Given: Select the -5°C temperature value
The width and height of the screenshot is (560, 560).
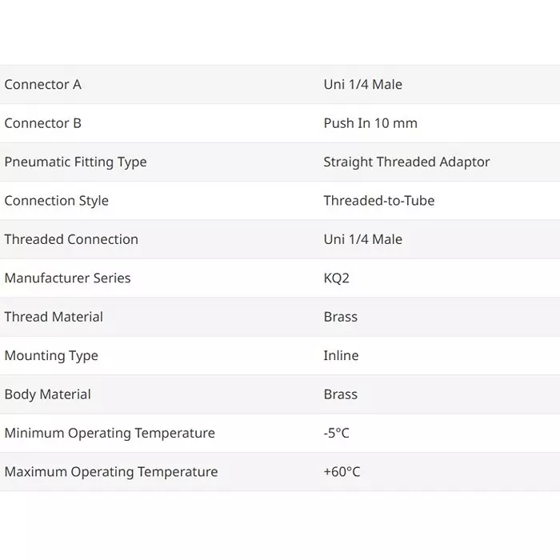Looking at the screenshot, I should (336, 433).
